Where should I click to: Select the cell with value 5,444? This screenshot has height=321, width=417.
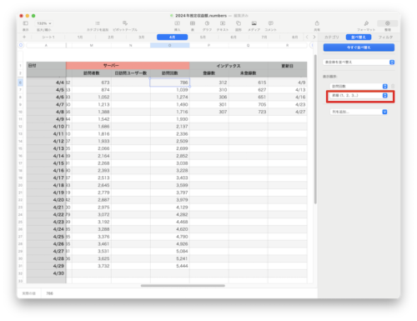point(170,266)
